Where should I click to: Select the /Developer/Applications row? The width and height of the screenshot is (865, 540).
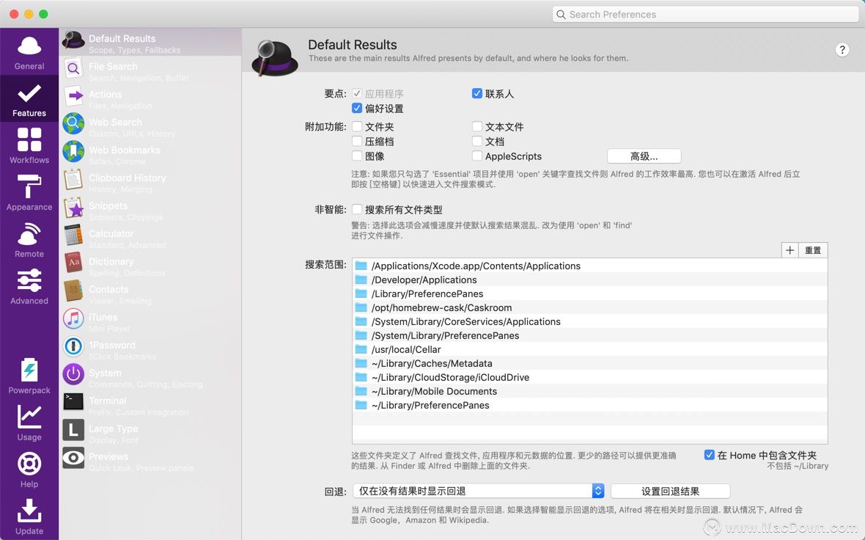(x=589, y=280)
